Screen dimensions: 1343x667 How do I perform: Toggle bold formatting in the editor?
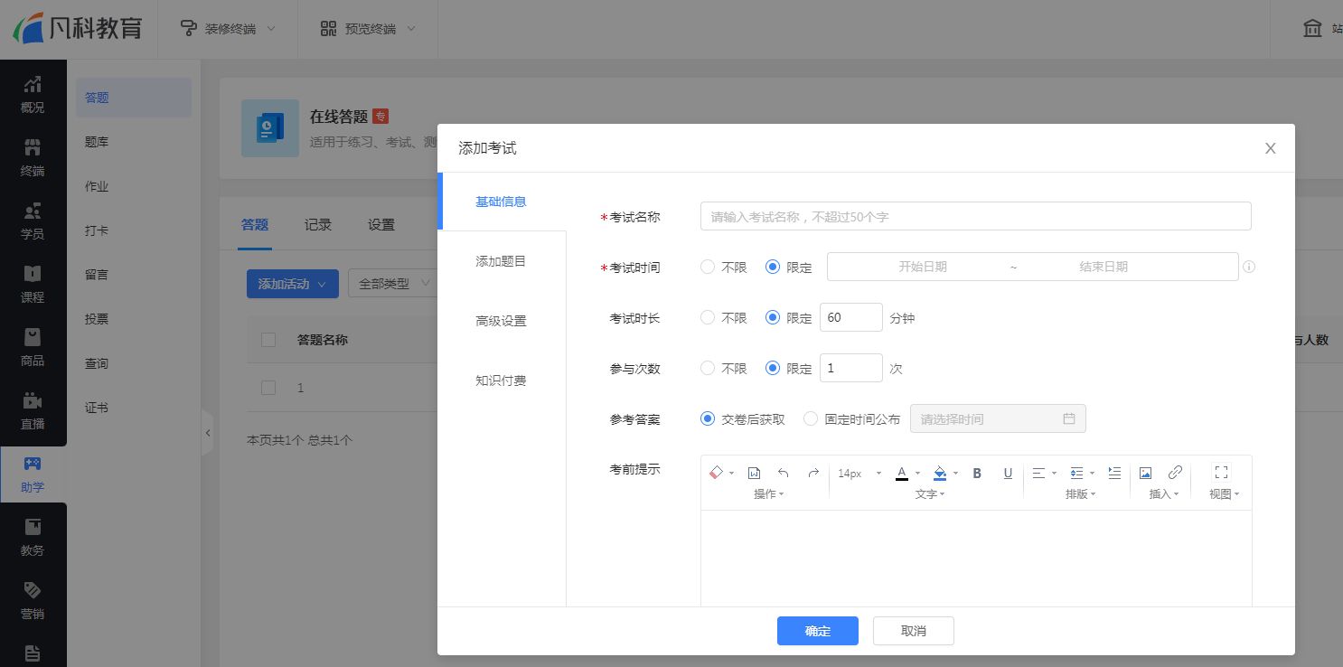(977, 473)
